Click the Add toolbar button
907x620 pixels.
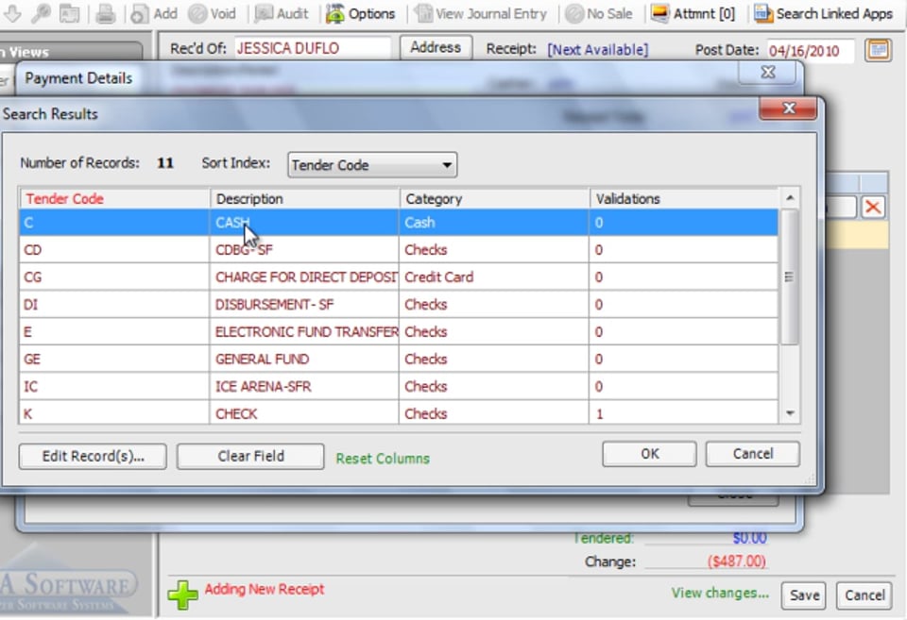154,13
